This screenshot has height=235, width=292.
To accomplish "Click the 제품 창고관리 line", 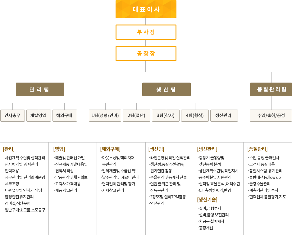I will [x=65, y=190].
